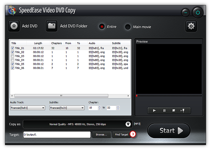This screenshot has height=150, width=211.
Task: Click the Copy as quality text field
Action: (x=78, y=124)
